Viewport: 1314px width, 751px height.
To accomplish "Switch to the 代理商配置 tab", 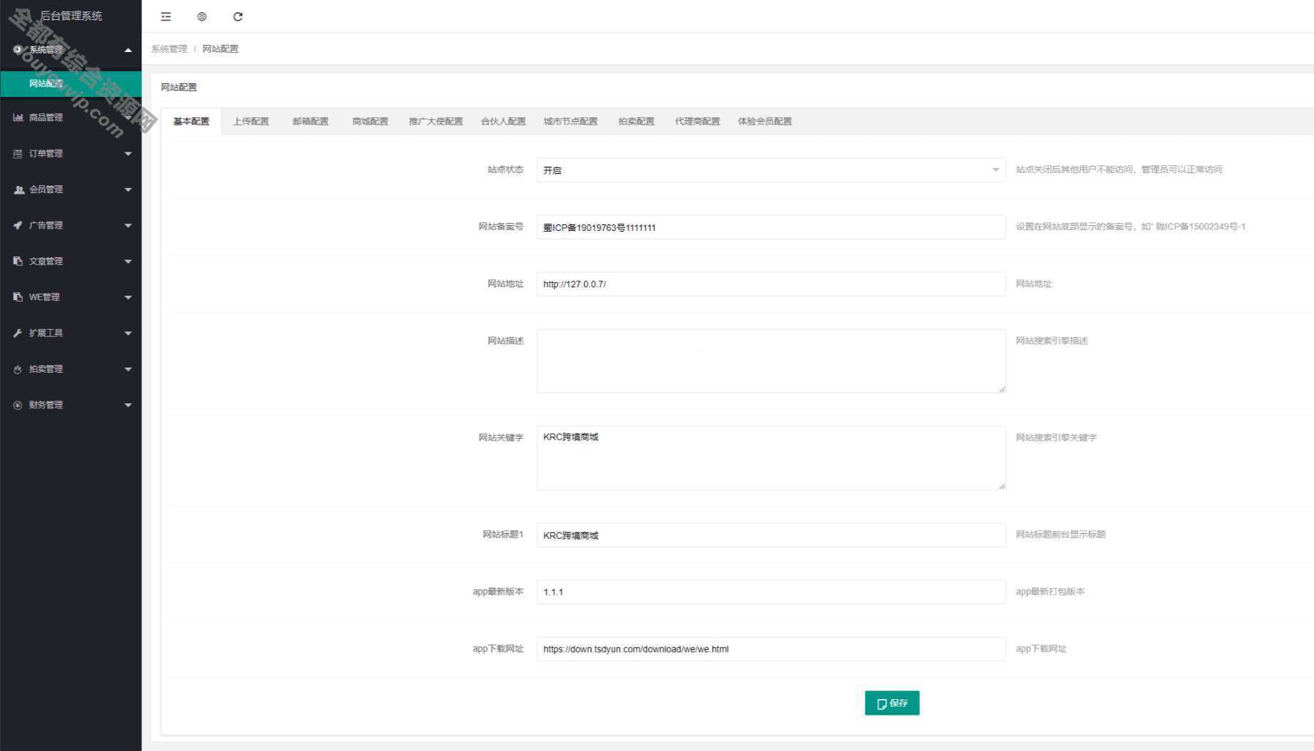I will click(x=697, y=121).
